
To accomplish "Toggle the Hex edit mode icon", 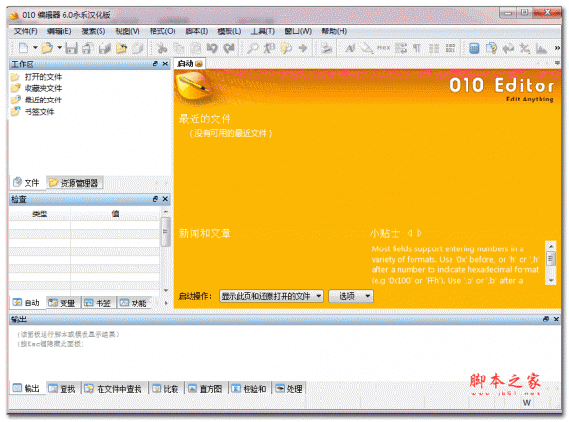I will tap(383, 47).
